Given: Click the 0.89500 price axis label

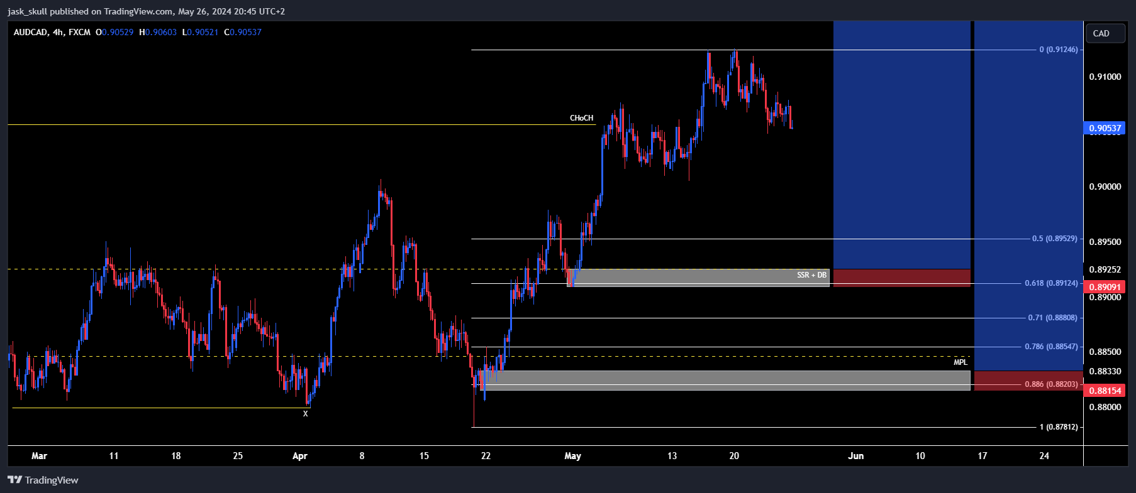Looking at the screenshot, I should 1105,242.
